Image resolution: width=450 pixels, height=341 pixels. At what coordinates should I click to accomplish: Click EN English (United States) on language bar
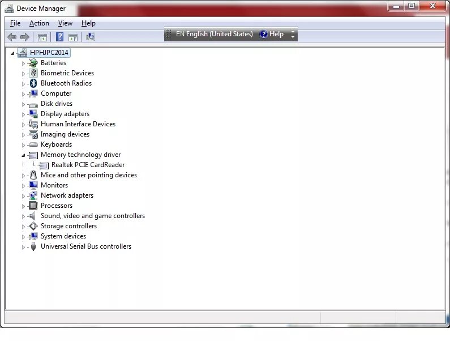(x=215, y=34)
